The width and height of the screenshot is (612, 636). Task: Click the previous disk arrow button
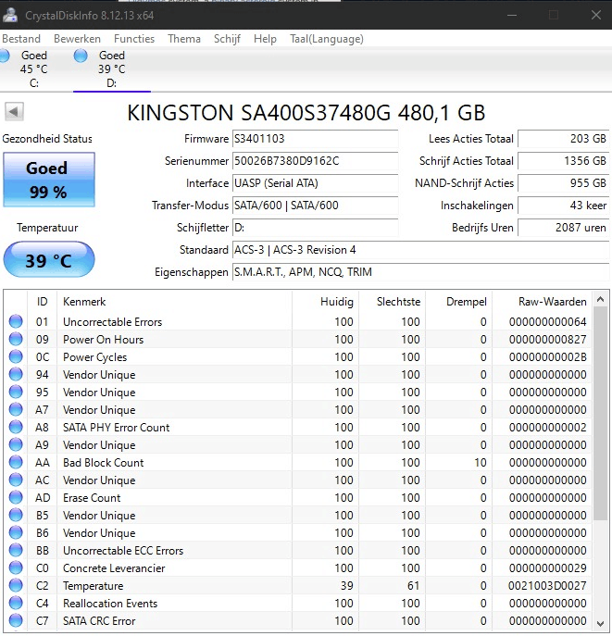pos(14,111)
